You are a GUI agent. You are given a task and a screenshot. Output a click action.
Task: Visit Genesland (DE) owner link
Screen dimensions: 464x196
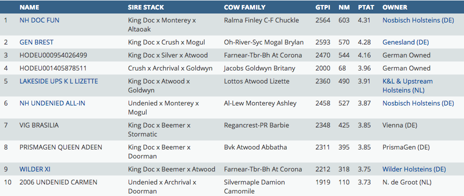click(405, 42)
